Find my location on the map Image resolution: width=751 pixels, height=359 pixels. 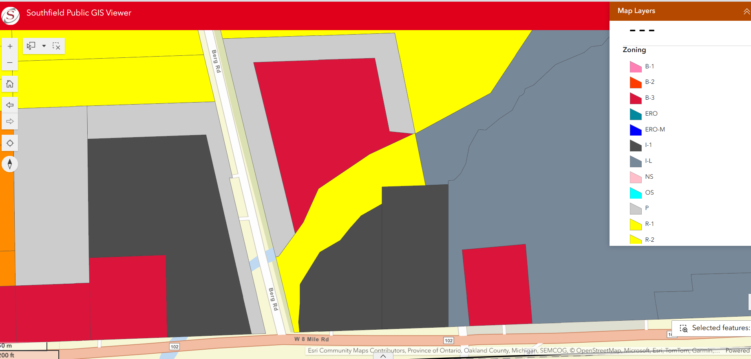tap(10, 143)
